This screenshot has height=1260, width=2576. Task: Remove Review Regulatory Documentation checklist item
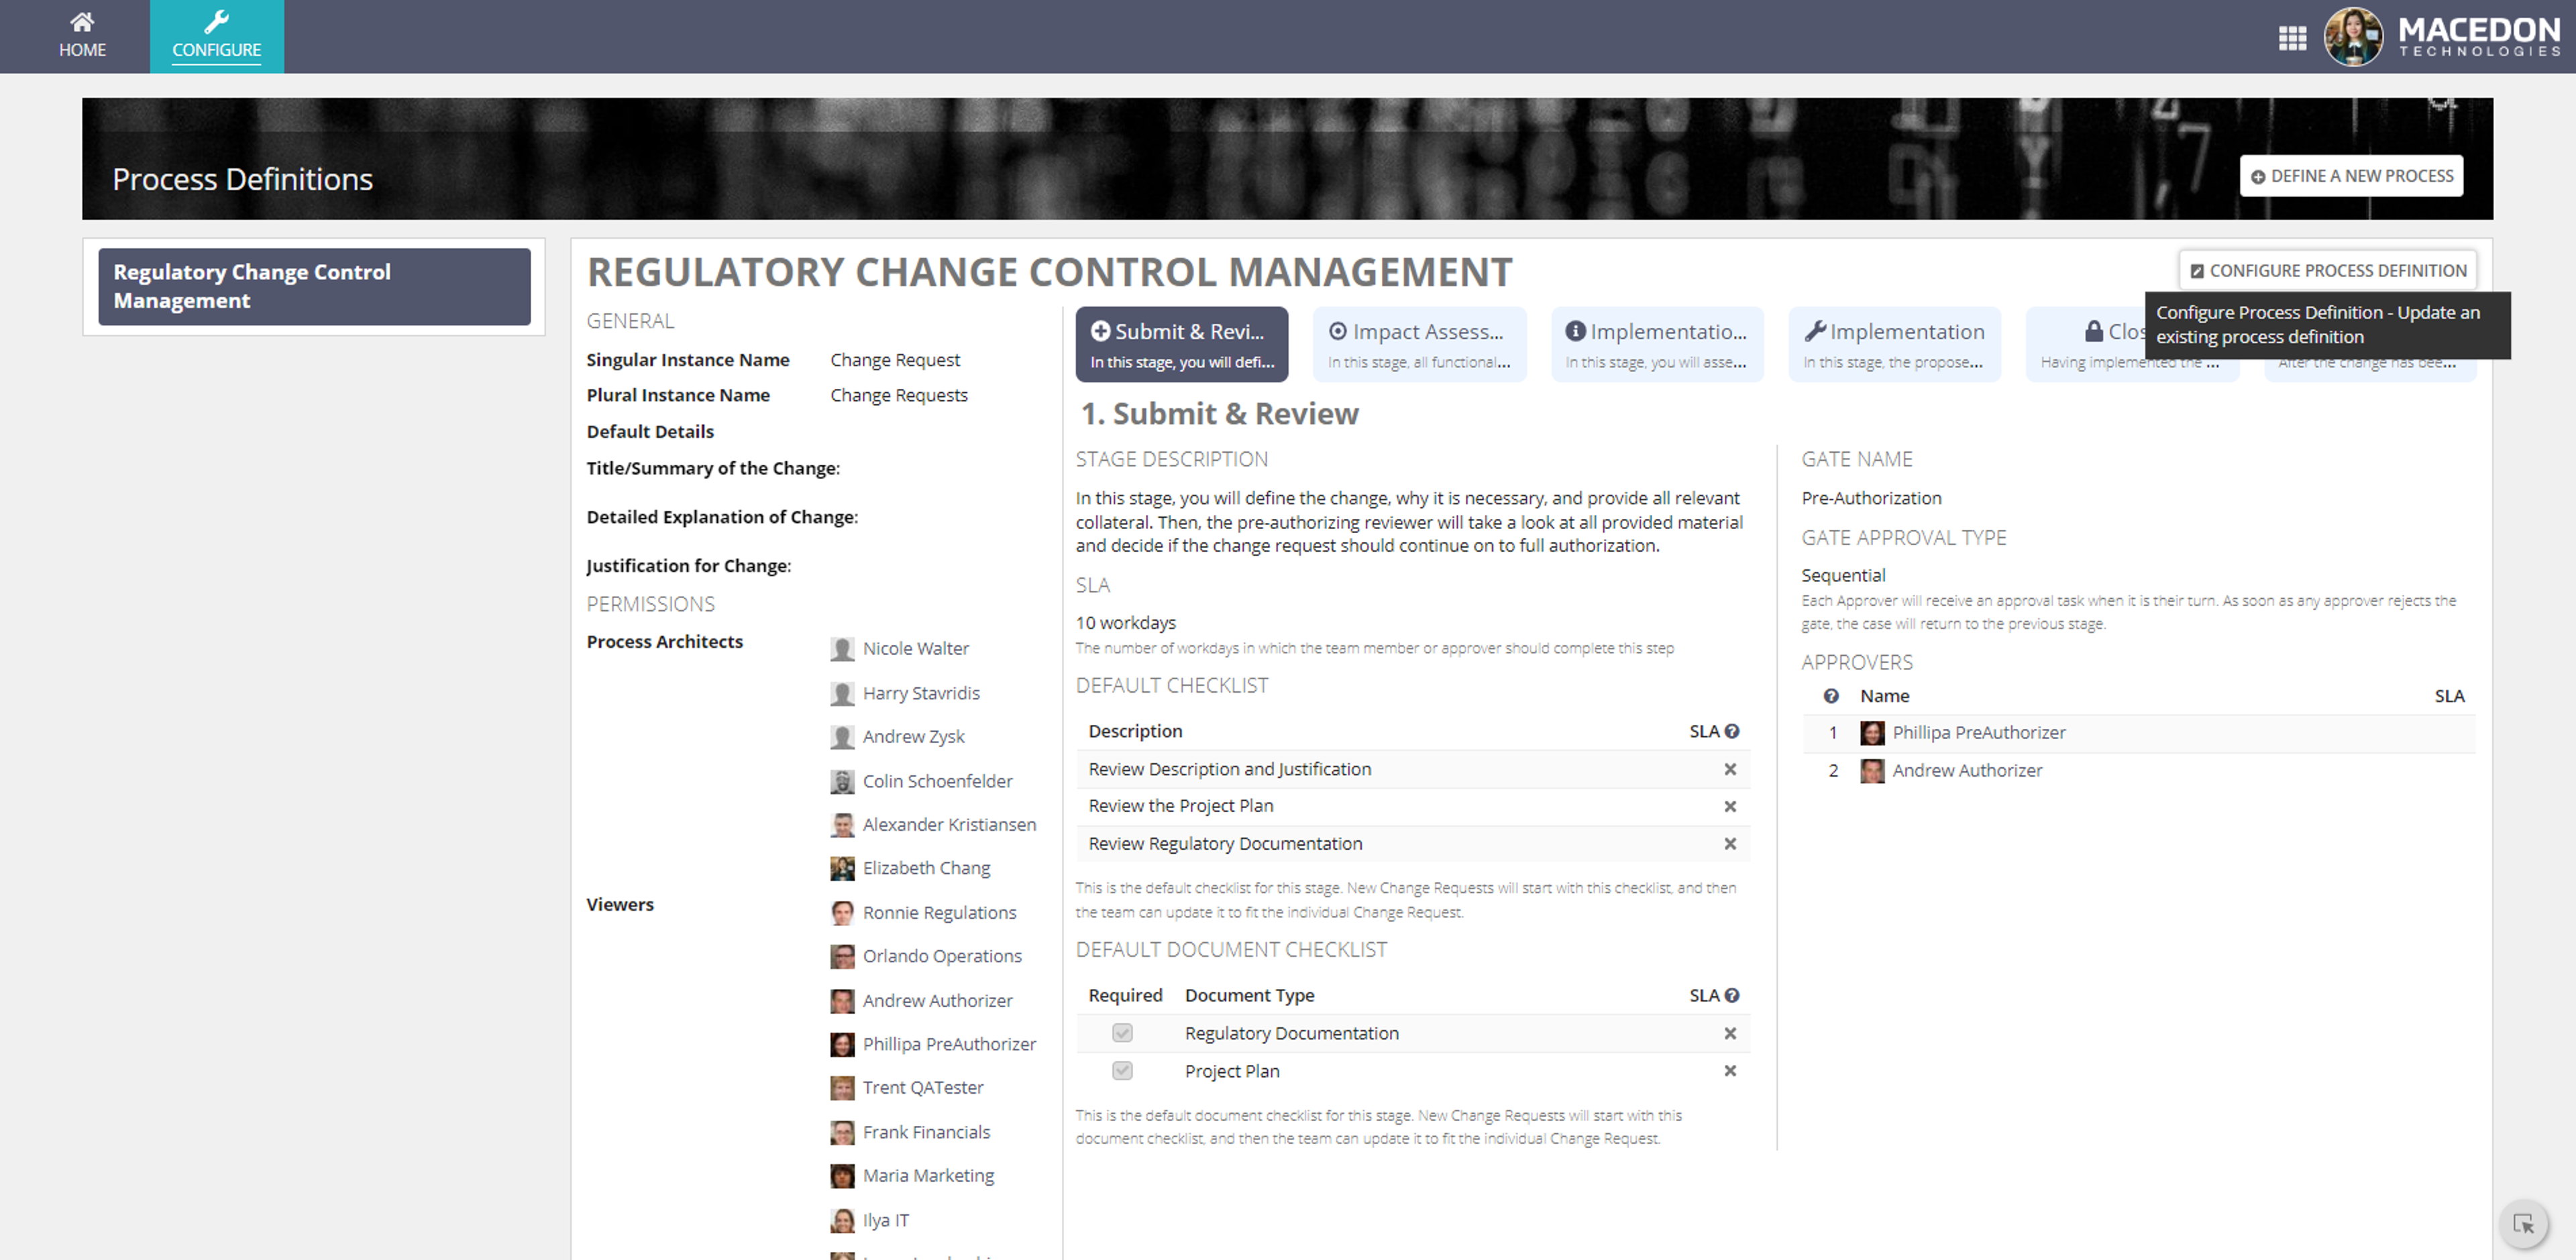click(x=1730, y=844)
